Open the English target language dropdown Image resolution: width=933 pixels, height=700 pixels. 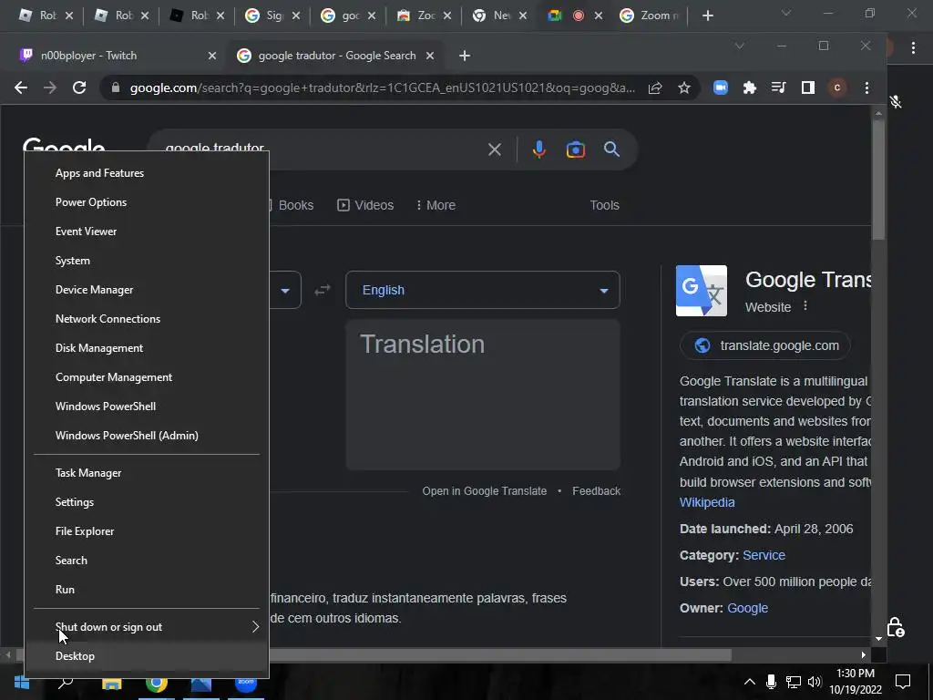coord(483,290)
